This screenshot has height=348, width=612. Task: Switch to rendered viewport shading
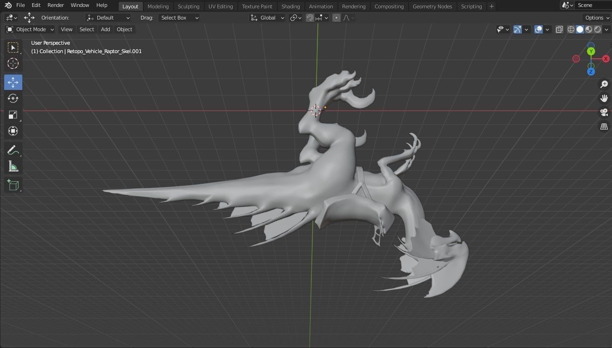[x=598, y=29]
